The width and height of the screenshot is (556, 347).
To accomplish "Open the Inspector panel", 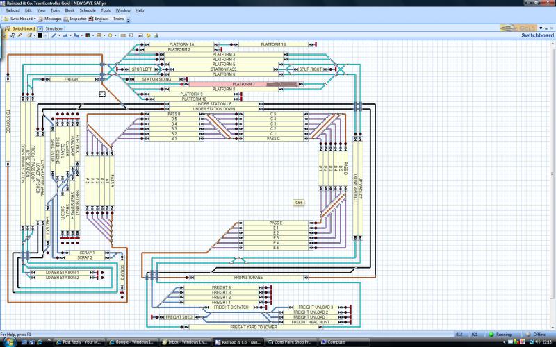I will tap(78, 19).
